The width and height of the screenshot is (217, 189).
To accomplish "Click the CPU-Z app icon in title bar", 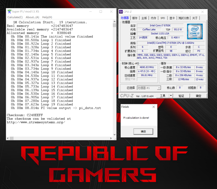I will pos(121,12).
